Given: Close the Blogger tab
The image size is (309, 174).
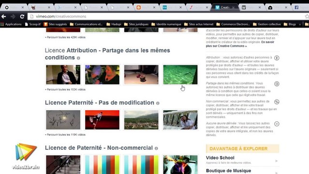Looking at the screenshot, I should click(154, 7).
